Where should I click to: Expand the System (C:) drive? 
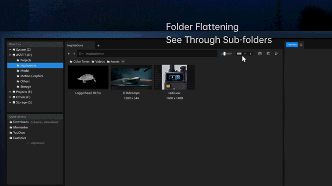pos(10,50)
